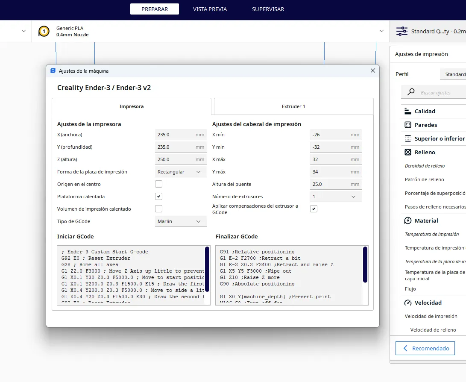The image size is (466, 382).
Task: Click the Altura del puente field
Action: tap(336, 184)
